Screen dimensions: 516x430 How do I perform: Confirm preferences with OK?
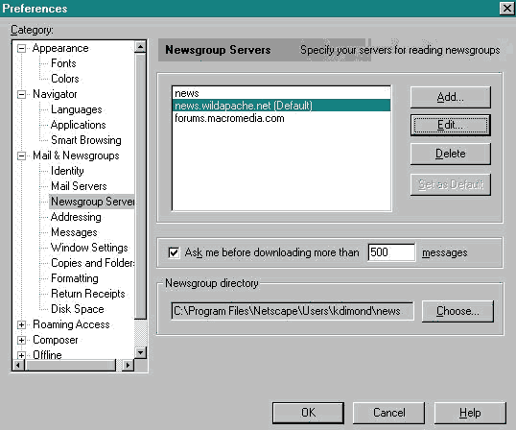[x=308, y=413]
